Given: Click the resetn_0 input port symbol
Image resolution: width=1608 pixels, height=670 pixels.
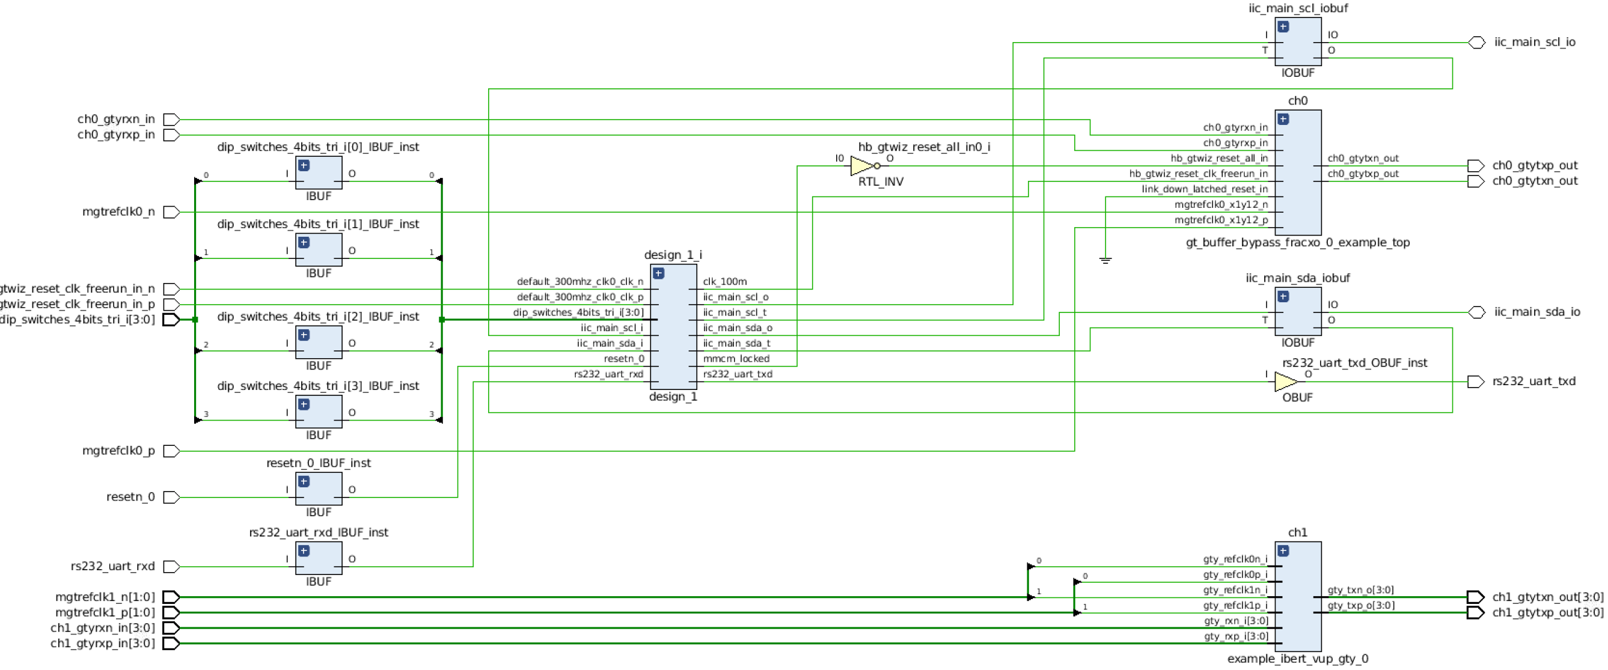Looking at the screenshot, I should pyautogui.click(x=172, y=497).
